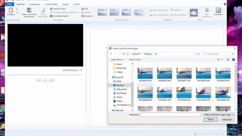Open recent locations dropdown arrow
Screen dimensions: 242x136
coord(120,54)
